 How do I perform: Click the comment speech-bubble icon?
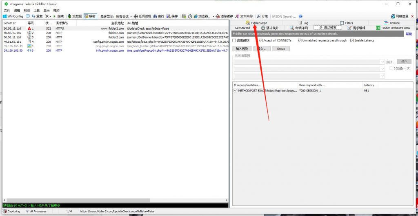[28, 16]
